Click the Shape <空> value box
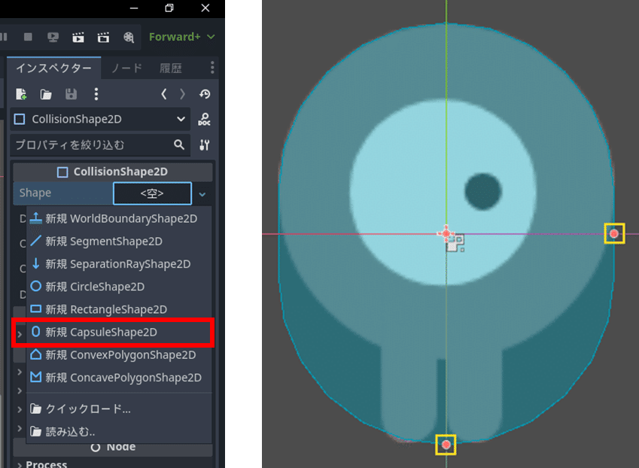Image resolution: width=639 pixels, height=468 pixels. point(152,193)
